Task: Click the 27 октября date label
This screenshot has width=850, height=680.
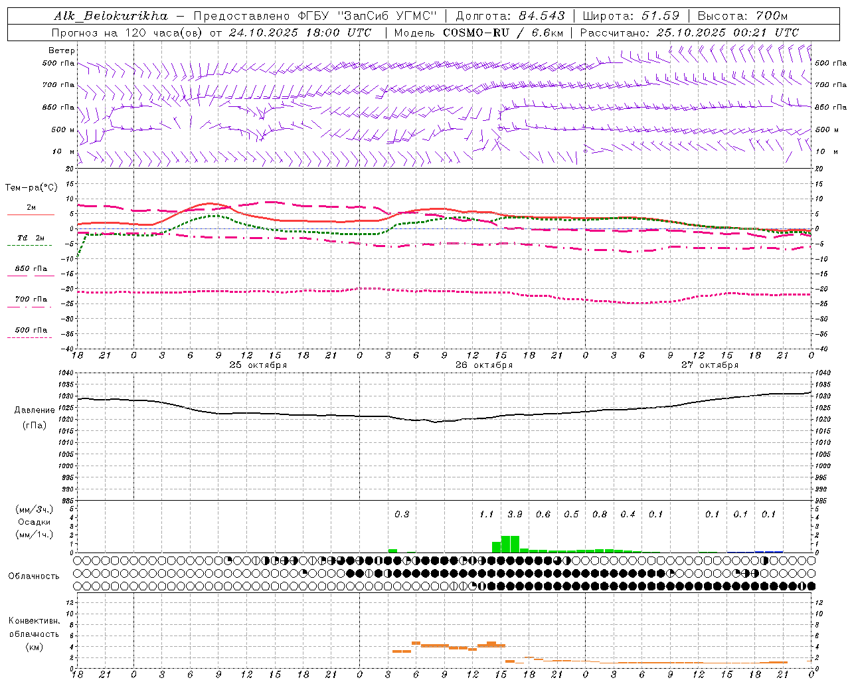Action: (x=710, y=365)
